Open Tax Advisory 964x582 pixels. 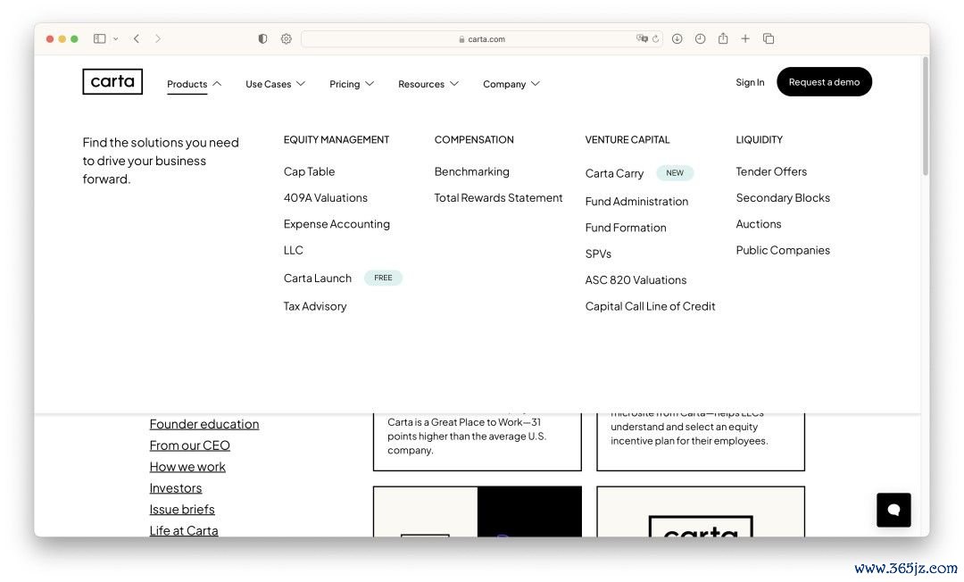coord(315,306)
